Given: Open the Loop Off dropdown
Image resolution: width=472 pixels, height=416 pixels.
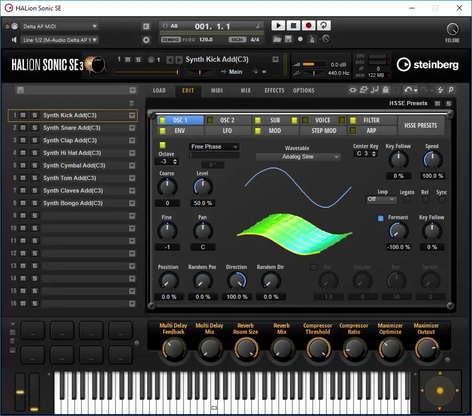Looking at the screenshot, I should pyautogui.click(x=380, y=199).
